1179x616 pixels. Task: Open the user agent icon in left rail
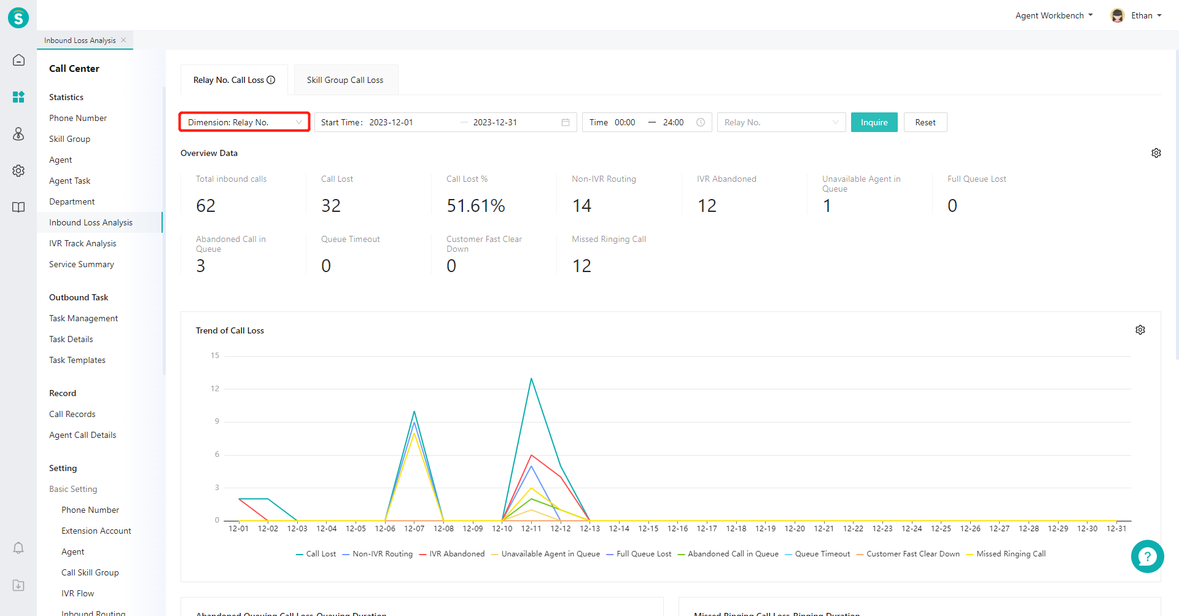18,134
